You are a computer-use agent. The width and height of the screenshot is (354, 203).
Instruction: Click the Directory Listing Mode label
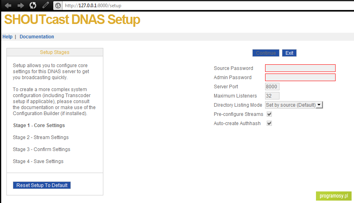click(x=238, y=105)
